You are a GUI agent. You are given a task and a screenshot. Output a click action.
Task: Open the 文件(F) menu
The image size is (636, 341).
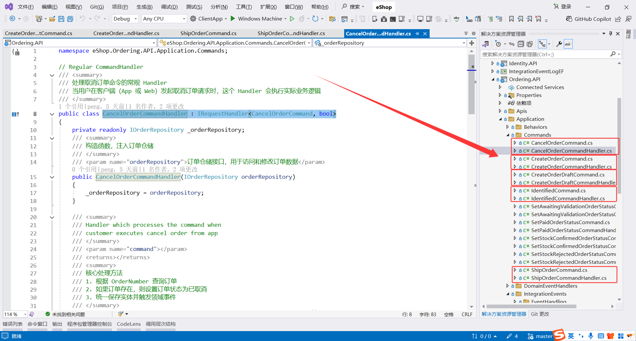[x=26, y=7]
